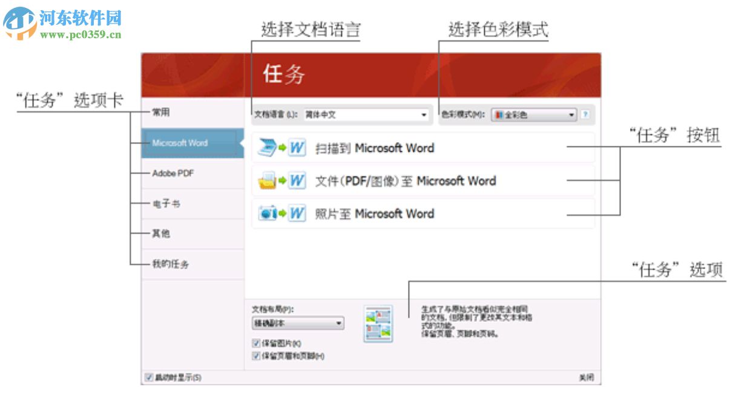Open the 文档语言 dropdown
Viewport: 730px width, 404px height.
(424, 115)
